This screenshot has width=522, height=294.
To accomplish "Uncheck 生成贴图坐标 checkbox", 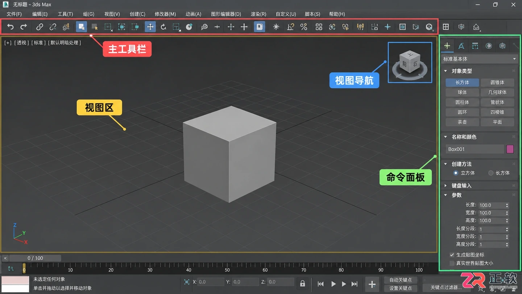I will pyautogui.click(x=452, y=255).
